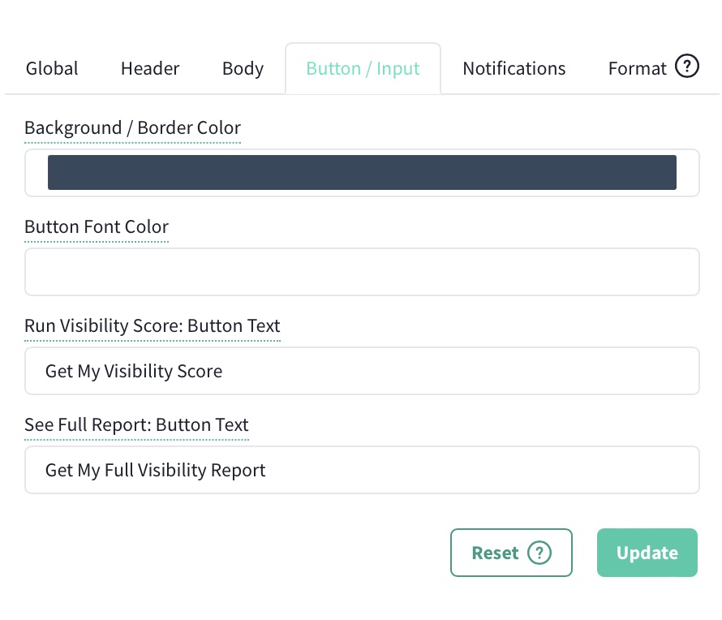Switch to the Body tab

click(242, 68)
